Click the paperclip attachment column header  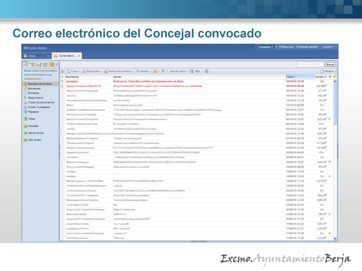(326, 77)
